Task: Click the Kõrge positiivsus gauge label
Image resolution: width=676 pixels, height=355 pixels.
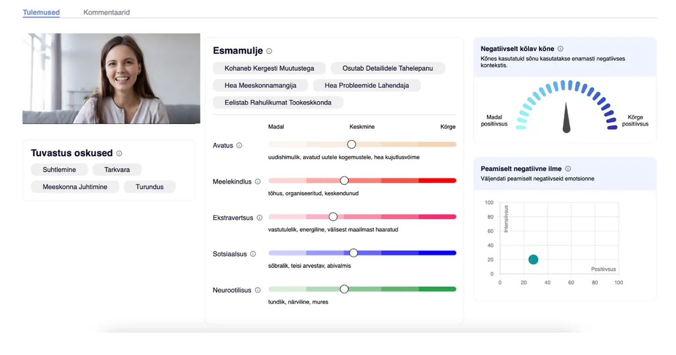Action: [635, 121]
